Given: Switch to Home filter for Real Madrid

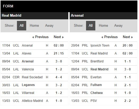Looking at the screenshot, I should point(34,26).
